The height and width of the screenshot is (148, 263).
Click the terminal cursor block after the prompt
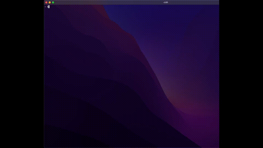49,7
